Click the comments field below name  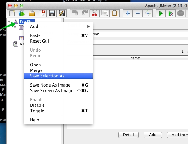[x=140, y=42]
